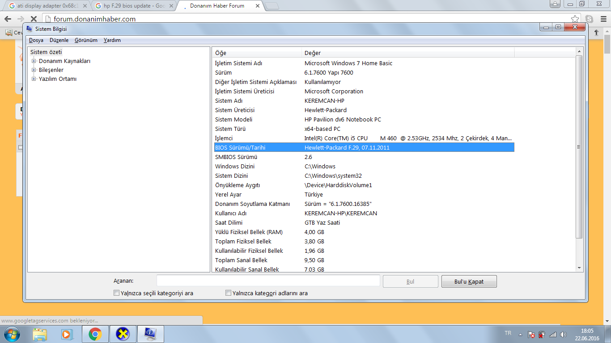Open the Action Center flag icon

pyautogui.click(x=531, y=334)
